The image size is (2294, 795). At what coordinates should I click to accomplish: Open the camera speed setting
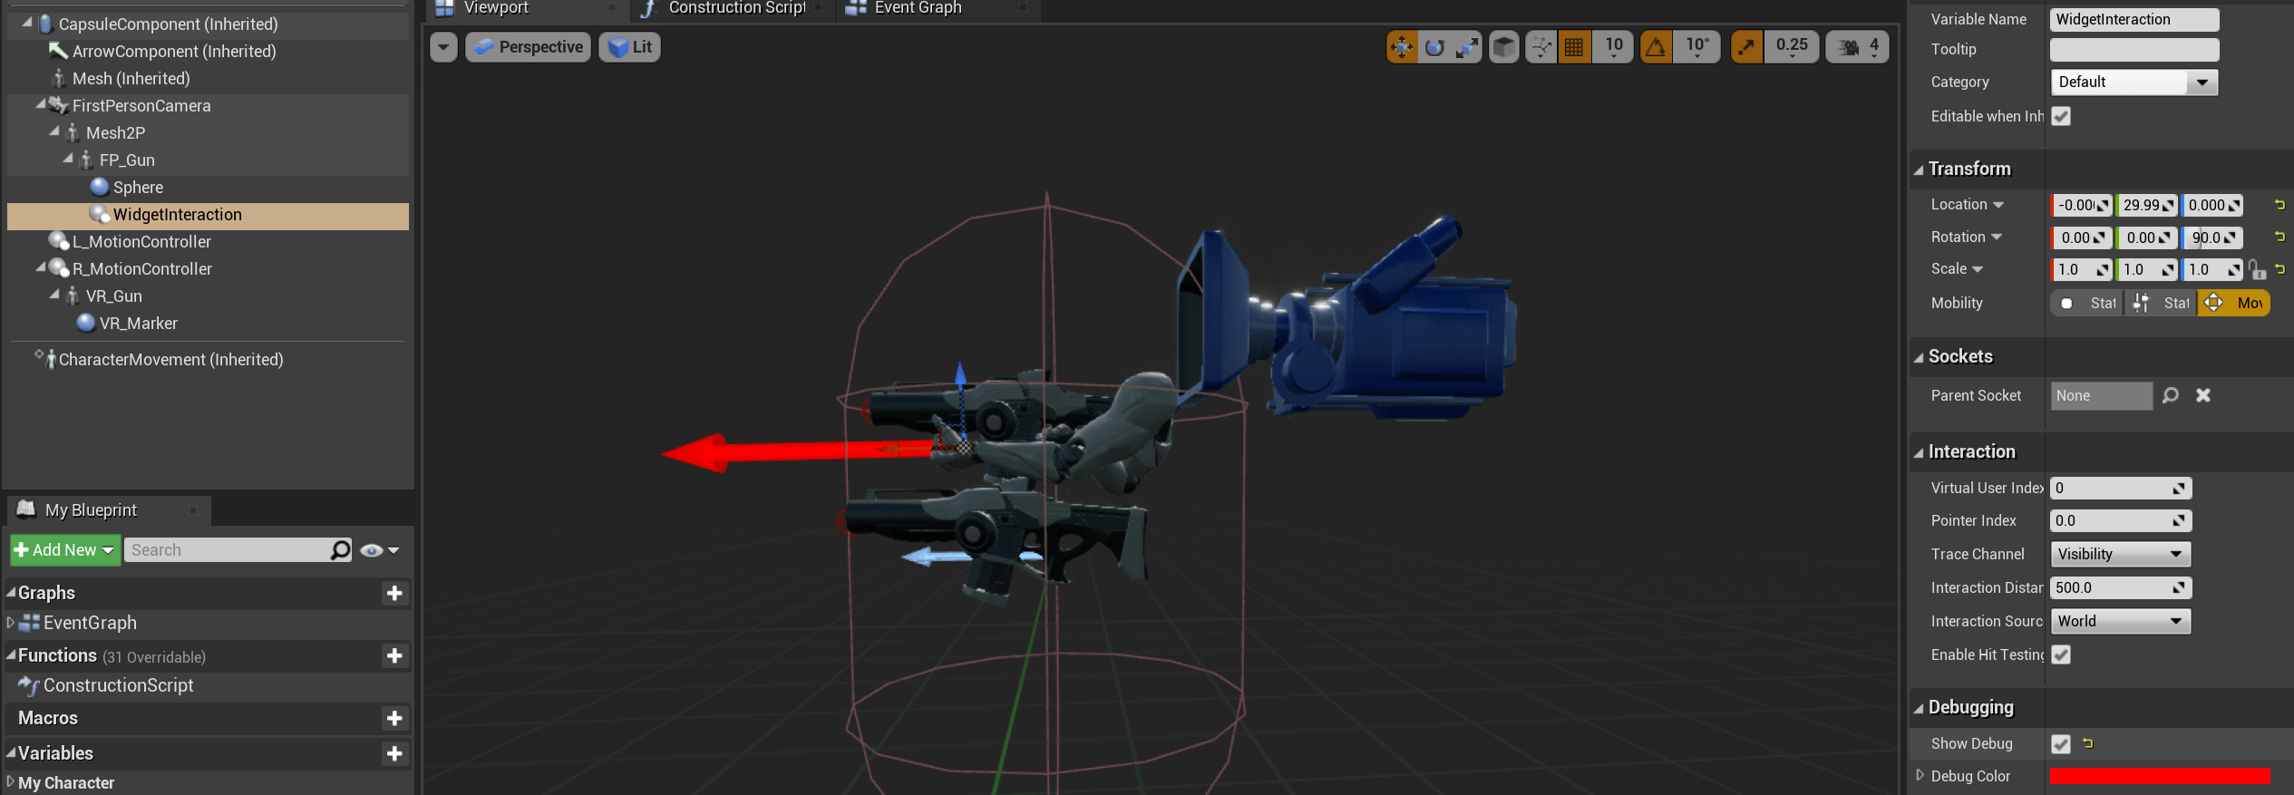1857,47
